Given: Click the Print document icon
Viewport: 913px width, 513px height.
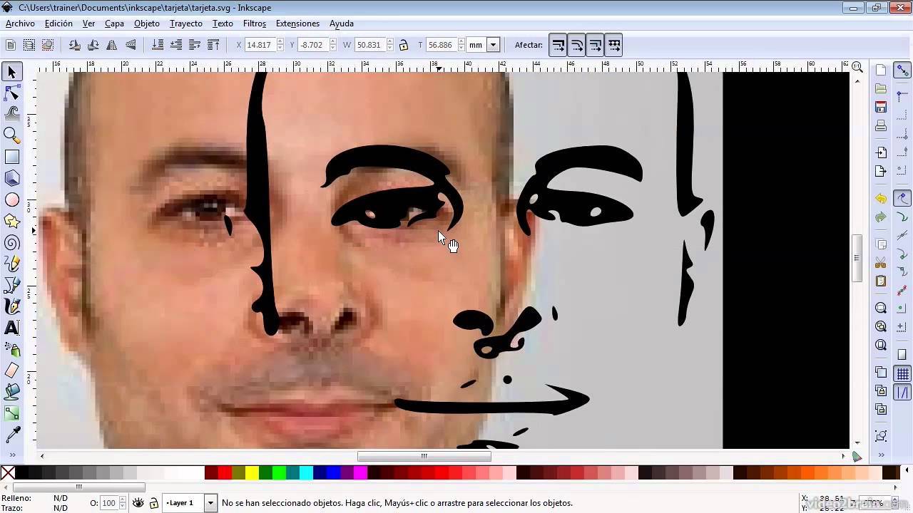Looking at the screenshot, I should 881,126.
